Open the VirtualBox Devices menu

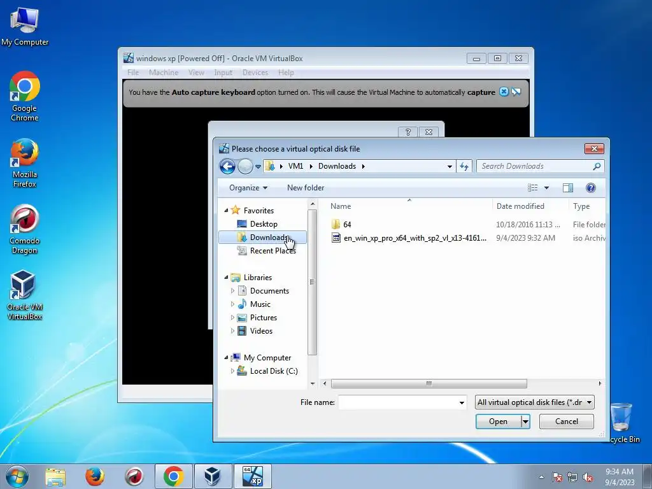click(x=255, y=73)
